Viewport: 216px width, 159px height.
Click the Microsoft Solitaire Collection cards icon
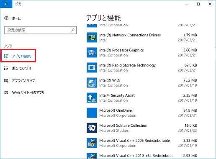[92, 128]
